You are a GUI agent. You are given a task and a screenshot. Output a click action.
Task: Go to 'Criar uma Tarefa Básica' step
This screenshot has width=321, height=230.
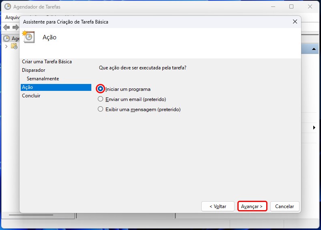pyautogui.click(x=47, y=62)
